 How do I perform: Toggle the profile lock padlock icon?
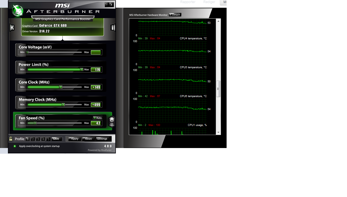11,139
